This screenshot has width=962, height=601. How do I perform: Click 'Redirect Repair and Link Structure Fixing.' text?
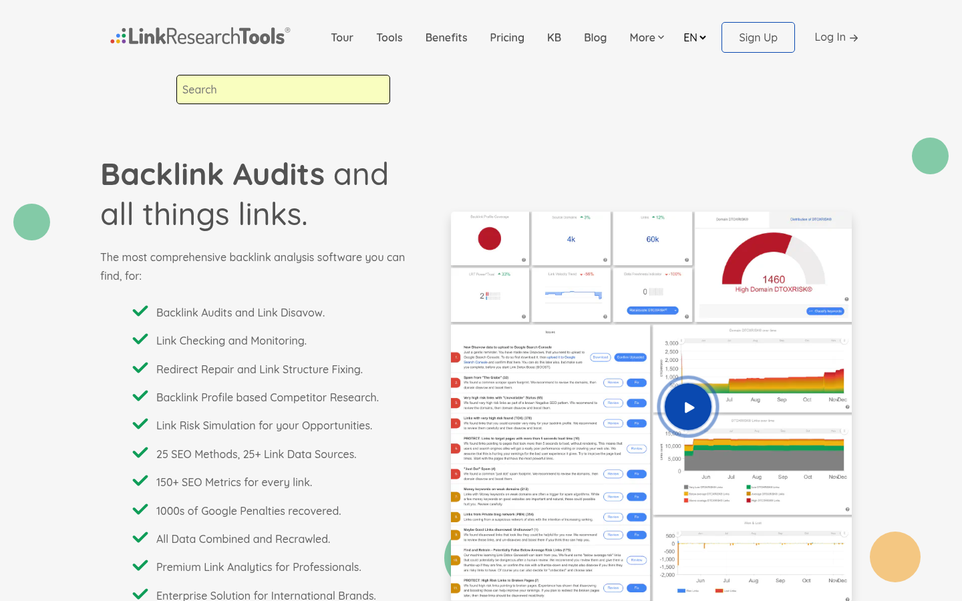point(259,369)
